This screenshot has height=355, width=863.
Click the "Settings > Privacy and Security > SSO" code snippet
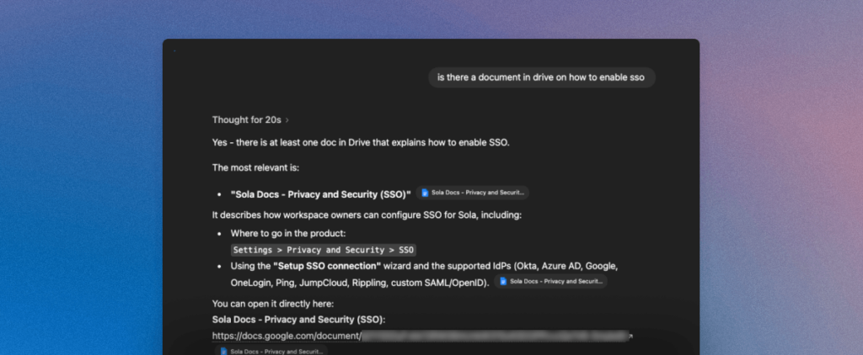point(324,250)
